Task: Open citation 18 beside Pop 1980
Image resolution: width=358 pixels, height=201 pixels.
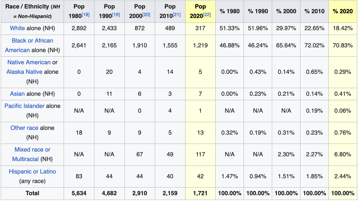Action: pos(86,15)
